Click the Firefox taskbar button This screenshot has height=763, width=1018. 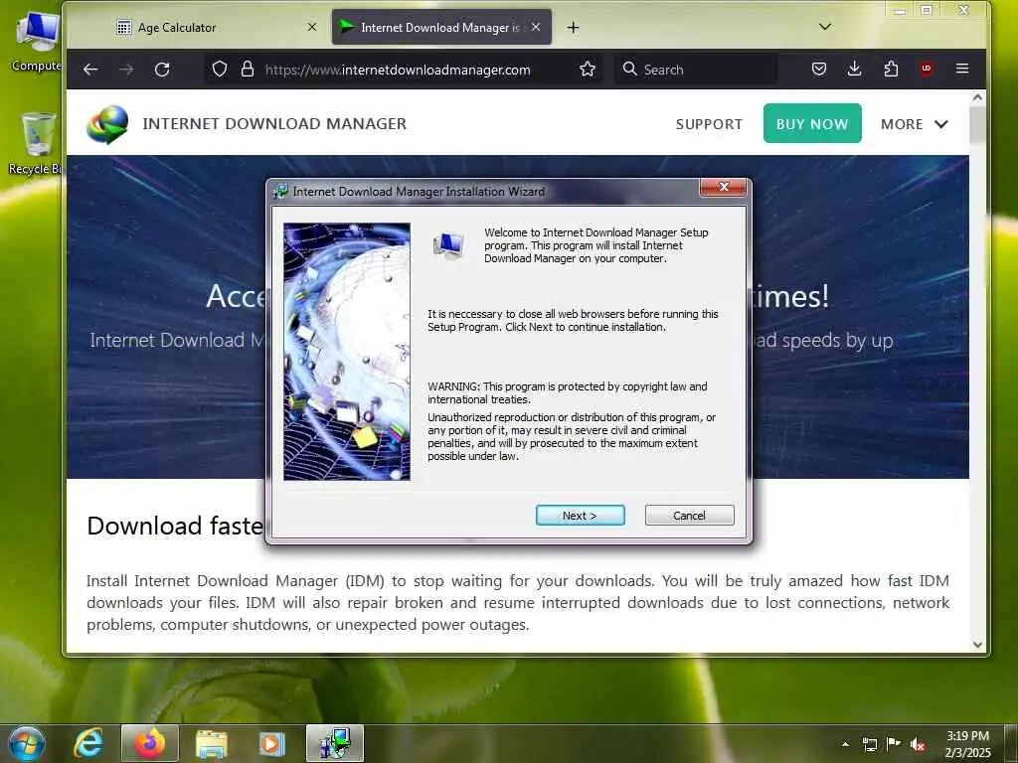click(150, 743)
